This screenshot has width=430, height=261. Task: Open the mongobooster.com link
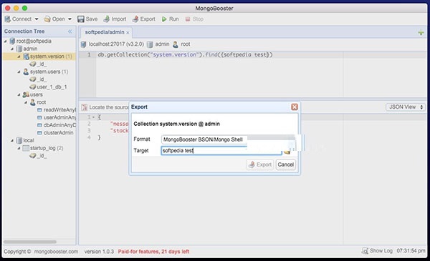click(x=56, y=252)
